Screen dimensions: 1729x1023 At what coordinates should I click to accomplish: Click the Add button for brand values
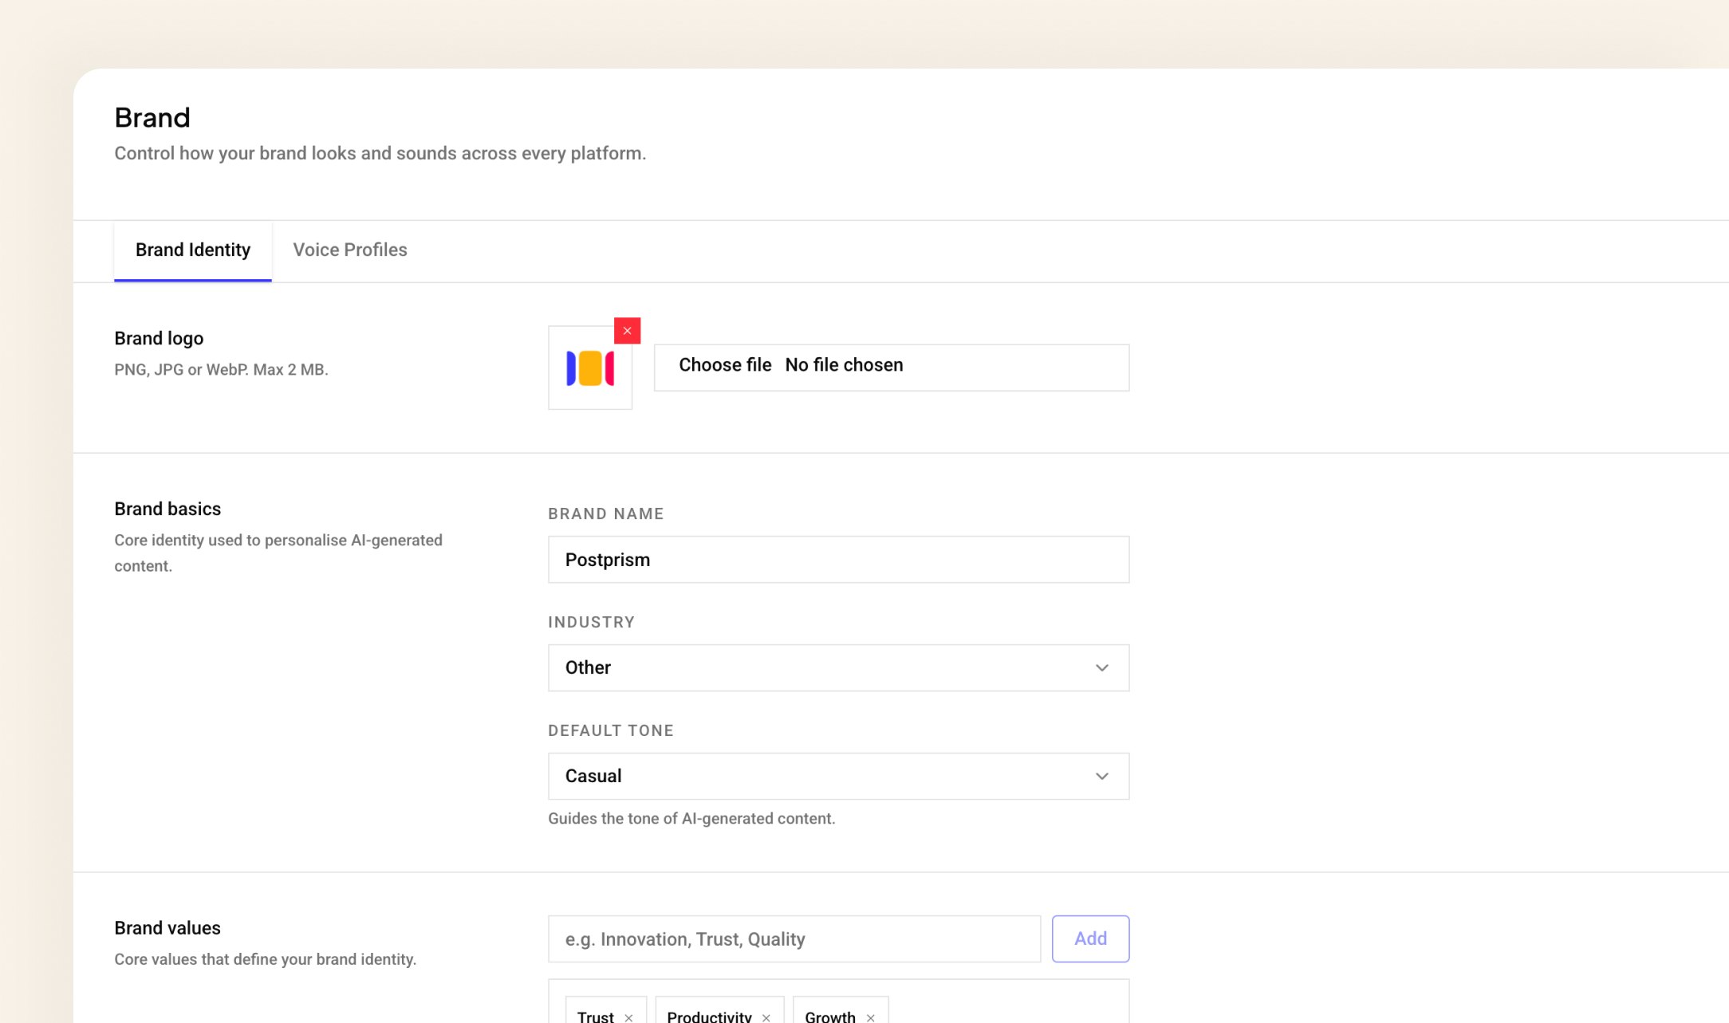(1089, 939)
